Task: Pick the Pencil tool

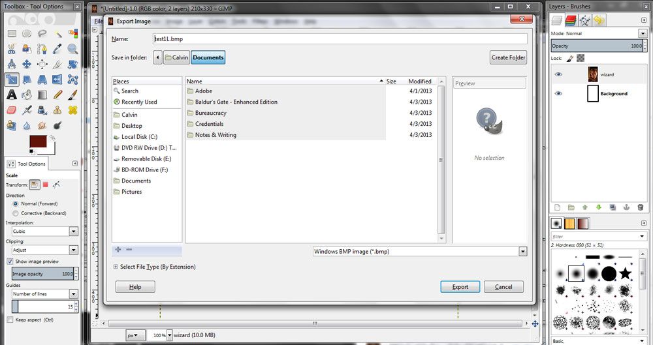Action: (x=57, y=95)
